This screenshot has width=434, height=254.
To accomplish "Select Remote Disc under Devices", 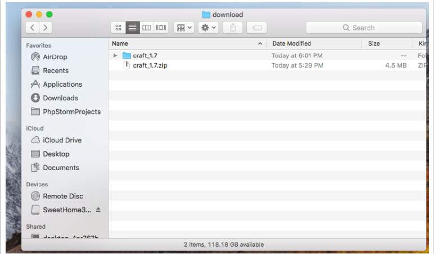I will point(63,197).
